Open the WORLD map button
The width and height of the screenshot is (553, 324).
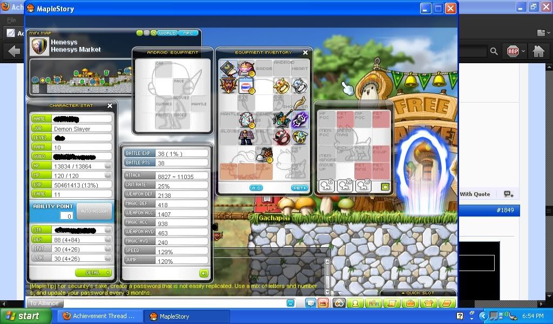[167, 33]
